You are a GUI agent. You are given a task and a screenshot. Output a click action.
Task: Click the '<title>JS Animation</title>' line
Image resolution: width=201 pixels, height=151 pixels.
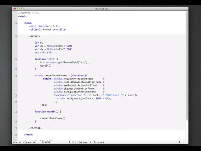[48, 30]
